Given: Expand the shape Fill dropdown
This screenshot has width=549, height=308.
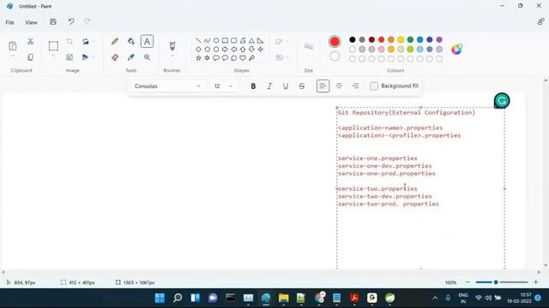Looking at the screenshot, I should (287, 57).
